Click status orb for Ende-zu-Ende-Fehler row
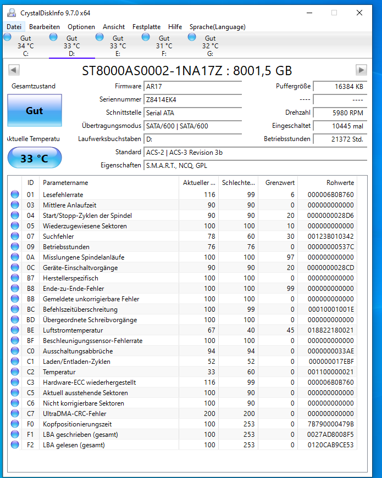The width and height of the screenshot is (382, 478). [x=15, y=288]
